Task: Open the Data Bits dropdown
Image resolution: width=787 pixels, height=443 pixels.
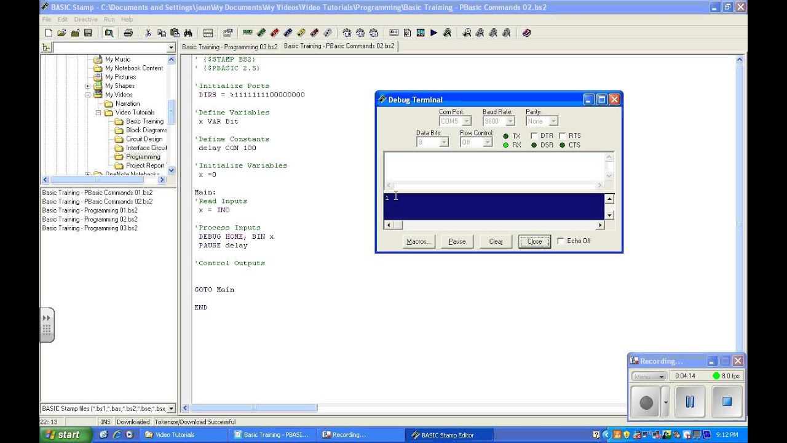Action: (x=443, y=142)
